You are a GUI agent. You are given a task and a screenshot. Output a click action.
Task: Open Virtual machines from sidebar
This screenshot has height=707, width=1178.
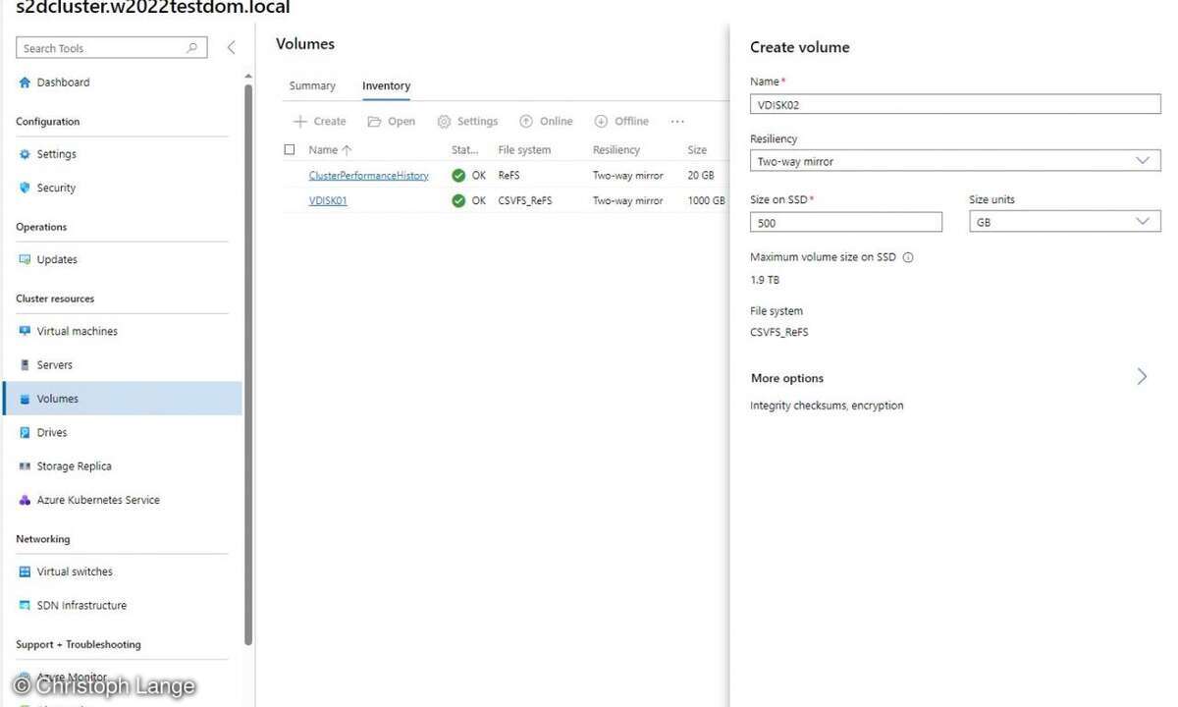pos(77,332)
